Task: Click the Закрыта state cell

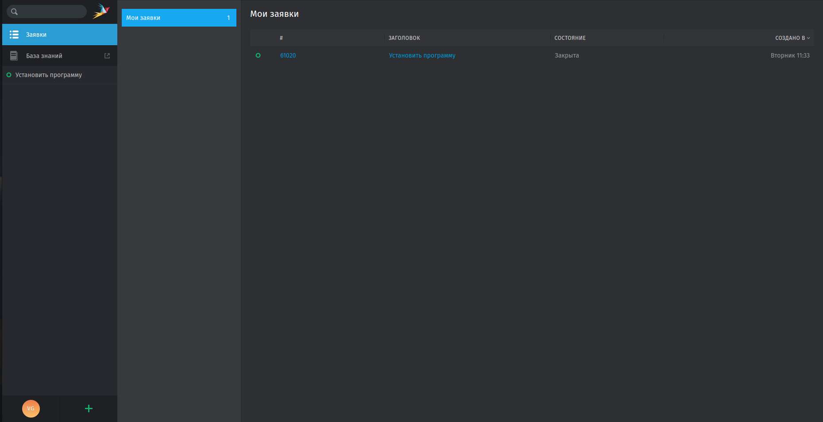Action: (x=567, y=55)
